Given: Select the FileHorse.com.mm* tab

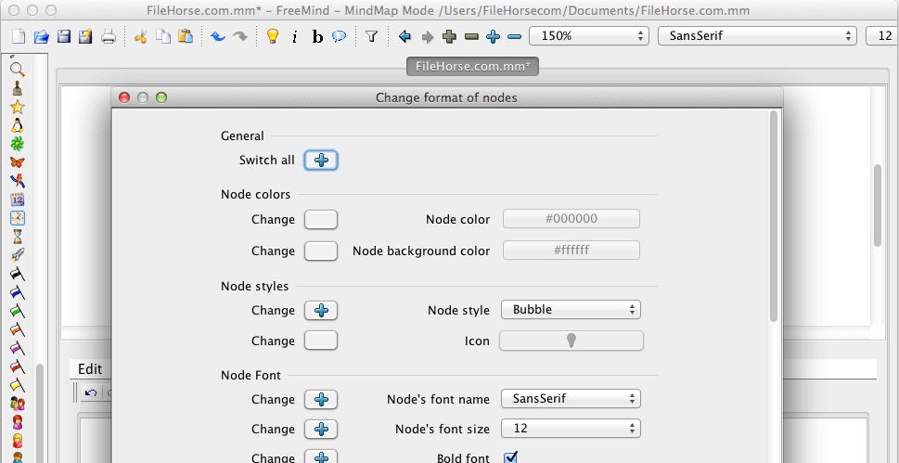Looking at the screenshot, I should 472,67.
